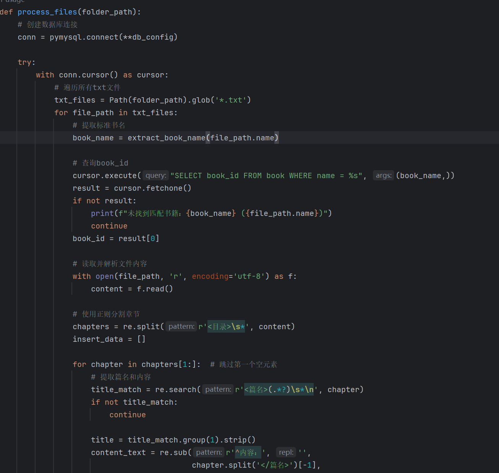Click the args: parameter hint
The width and height of the screenshot is (499, 473).
384,175
